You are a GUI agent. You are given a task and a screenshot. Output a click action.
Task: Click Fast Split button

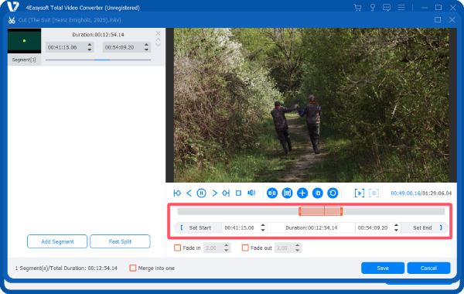pos(120,241)
